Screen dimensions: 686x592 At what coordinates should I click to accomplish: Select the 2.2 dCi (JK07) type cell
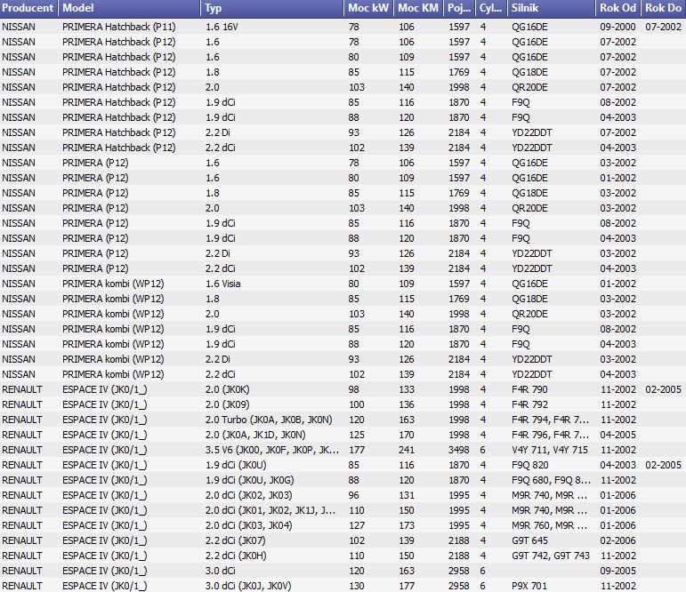pyautogui.click(x=236, y=540)
